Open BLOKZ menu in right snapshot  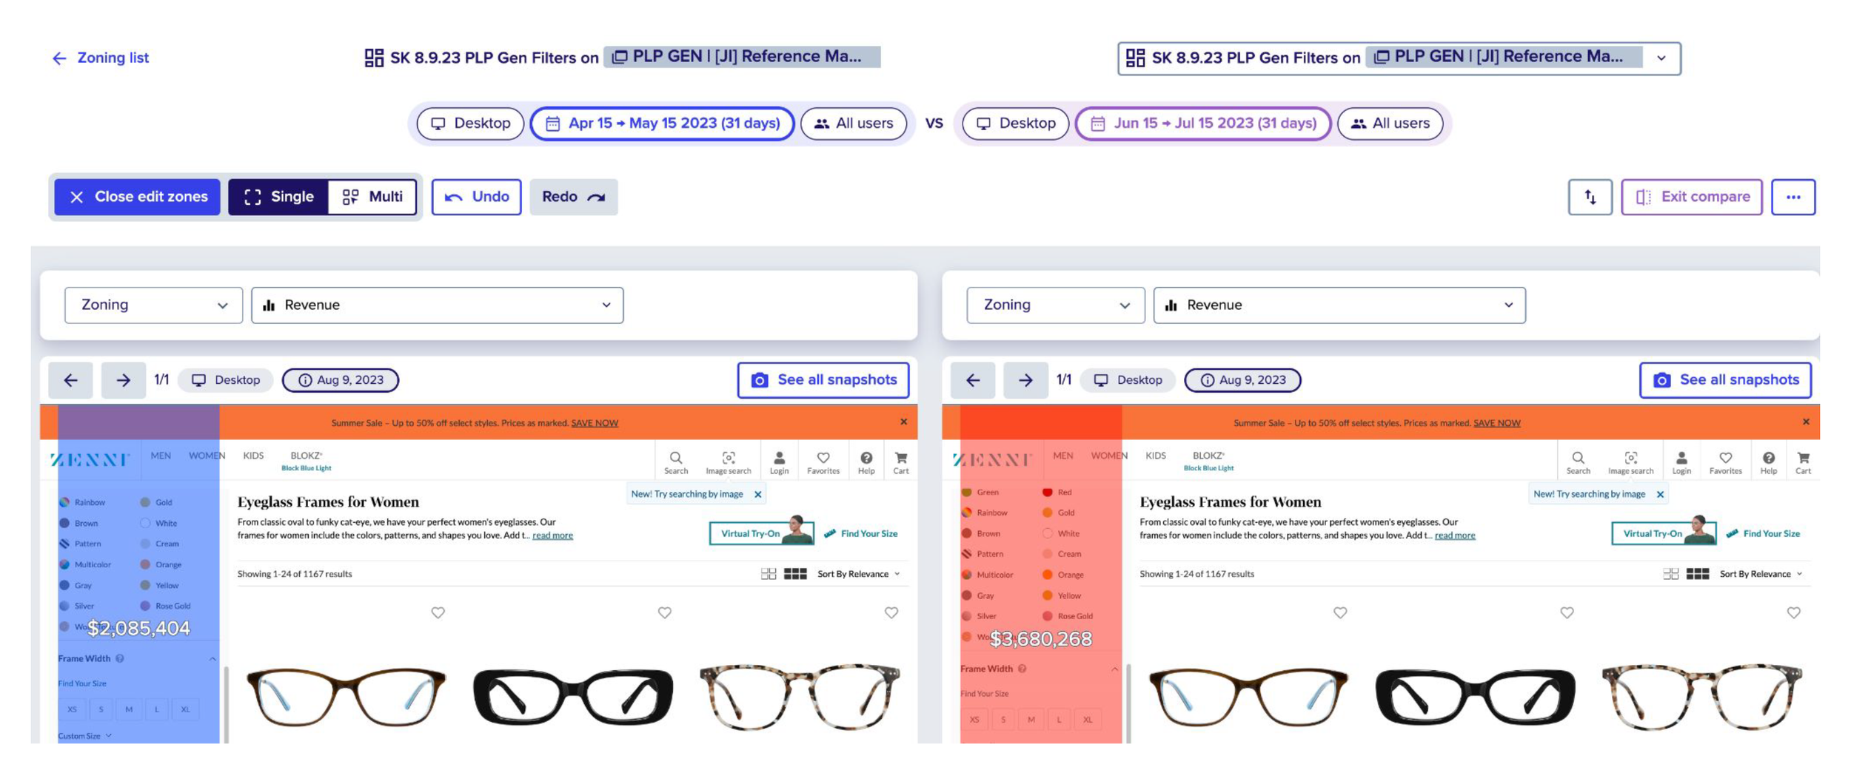point(1208,461)
